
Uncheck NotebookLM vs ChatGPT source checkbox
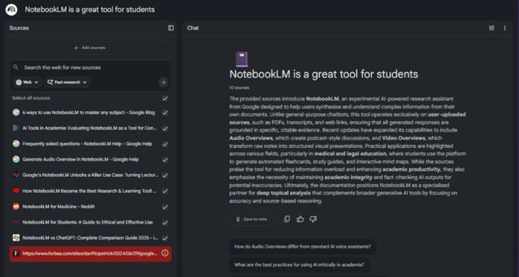165,238
